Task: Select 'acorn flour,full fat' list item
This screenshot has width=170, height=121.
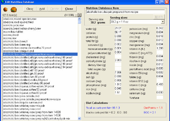Action: click(x=40, y=32)
